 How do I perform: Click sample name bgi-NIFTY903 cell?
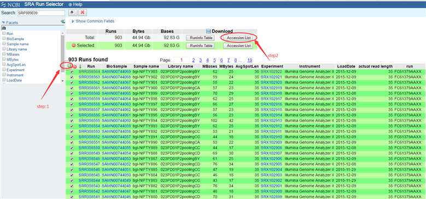(x=144, y=72)
